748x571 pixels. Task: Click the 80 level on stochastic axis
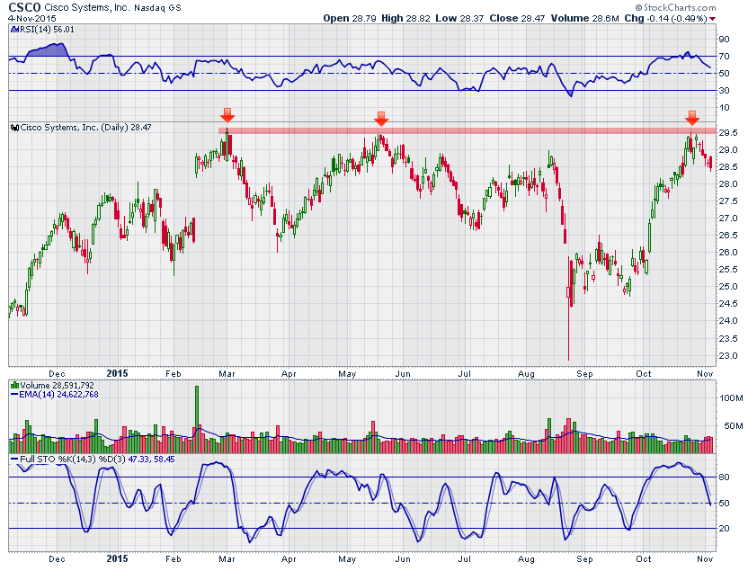[x=724, y=477]
